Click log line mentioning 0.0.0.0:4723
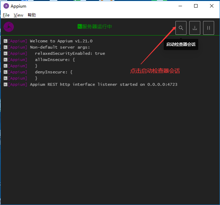This screenshot has height=205, width=220. tap(104, 84)
